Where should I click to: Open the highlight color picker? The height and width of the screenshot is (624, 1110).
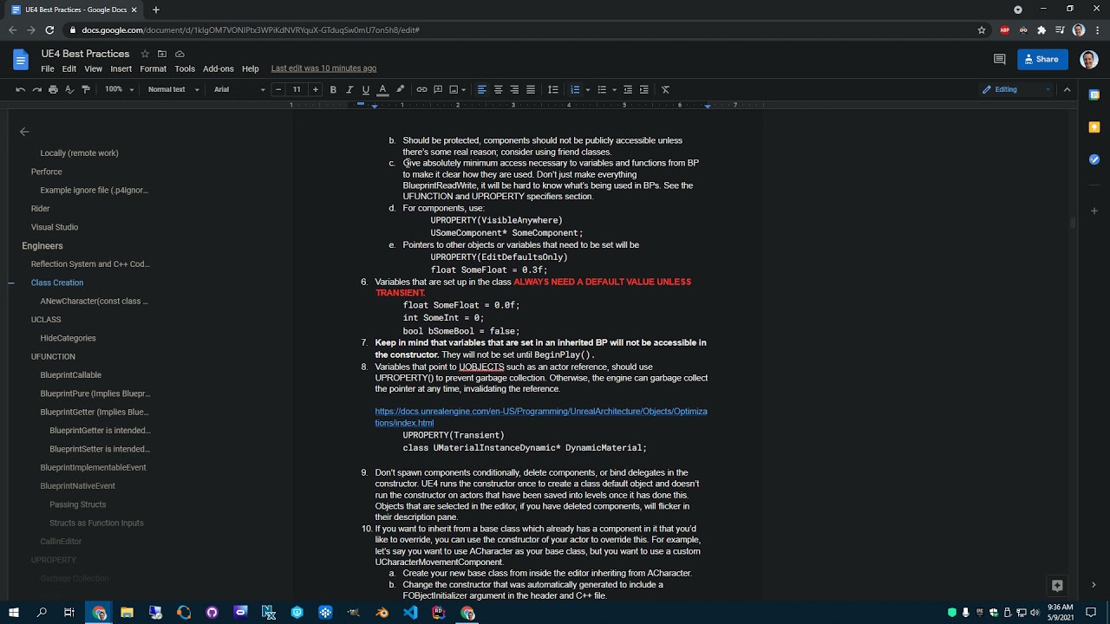coord(400,89)
